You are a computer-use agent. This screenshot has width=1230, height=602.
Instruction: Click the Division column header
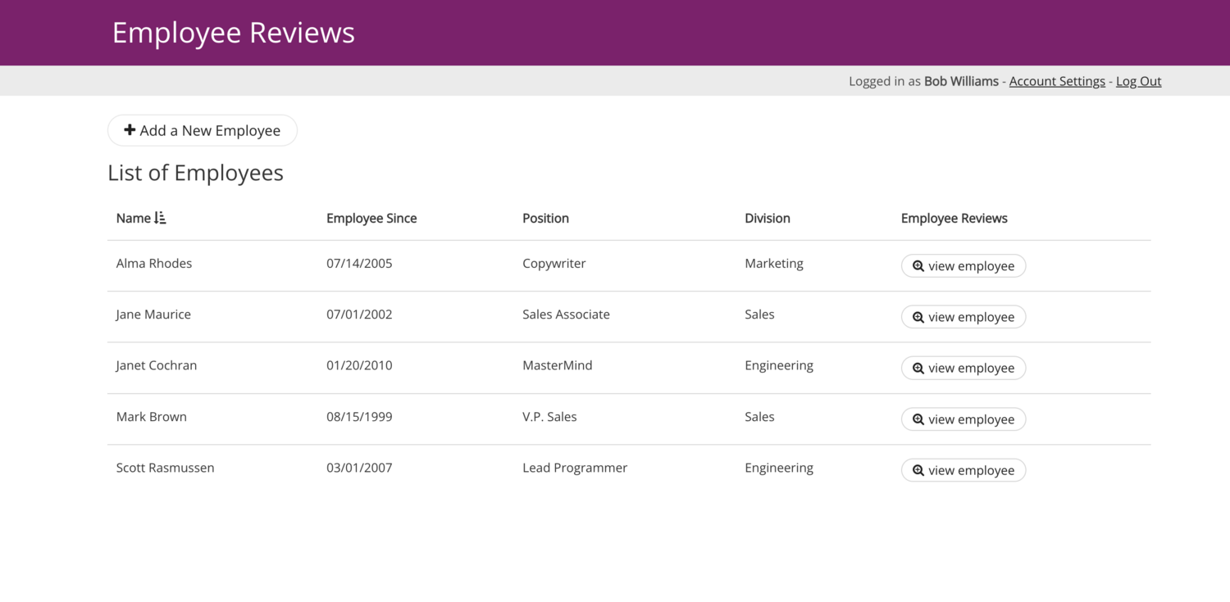point(767,218)
